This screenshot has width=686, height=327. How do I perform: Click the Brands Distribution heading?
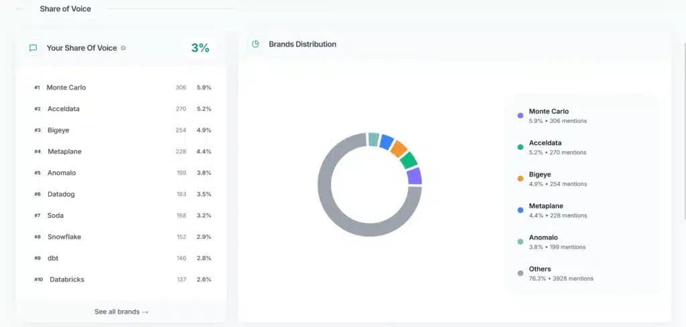click(302, 44)
